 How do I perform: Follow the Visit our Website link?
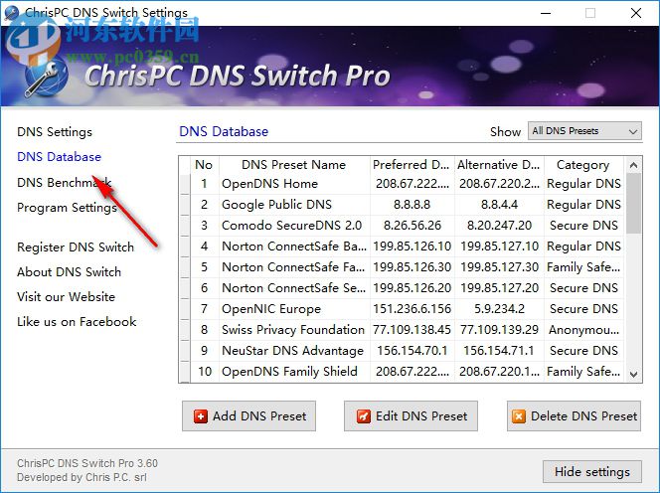[x=66, y=297]
